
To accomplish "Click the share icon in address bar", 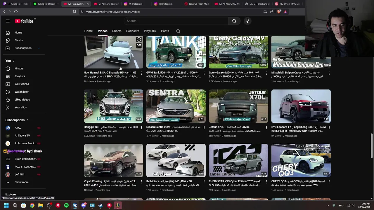I will tap(272, 12).
